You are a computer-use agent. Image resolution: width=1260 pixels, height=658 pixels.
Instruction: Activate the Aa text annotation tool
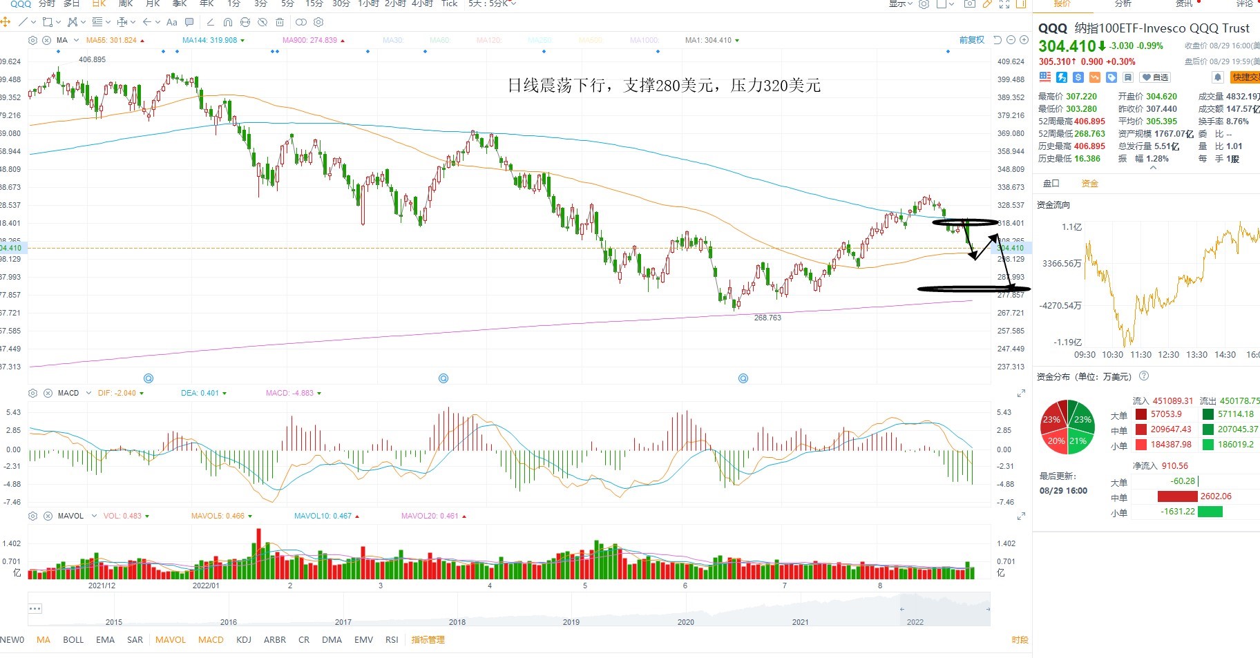(x=172, y=22)
